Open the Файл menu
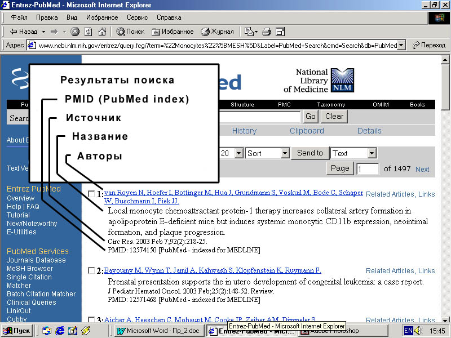 (x=19, y=17)
